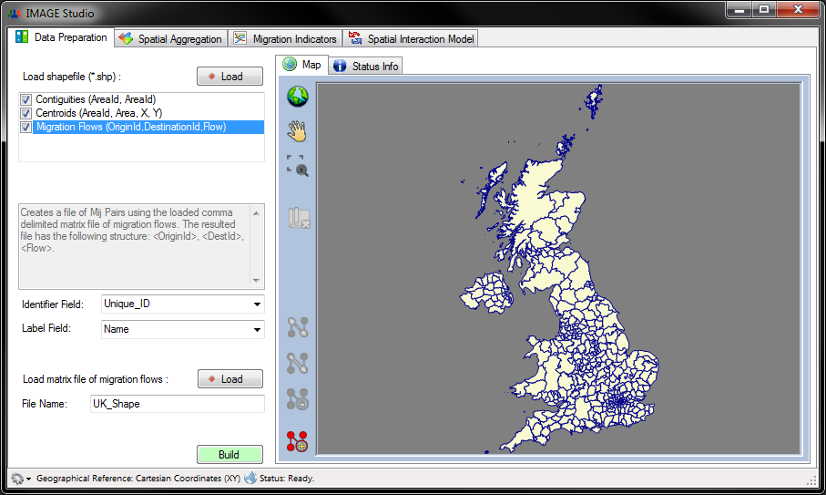This screenshot has width=826, height=495.
Task: Uncheck the Contiguities (AreaId, AreaId) checkbox
Action: click(25, 99)
